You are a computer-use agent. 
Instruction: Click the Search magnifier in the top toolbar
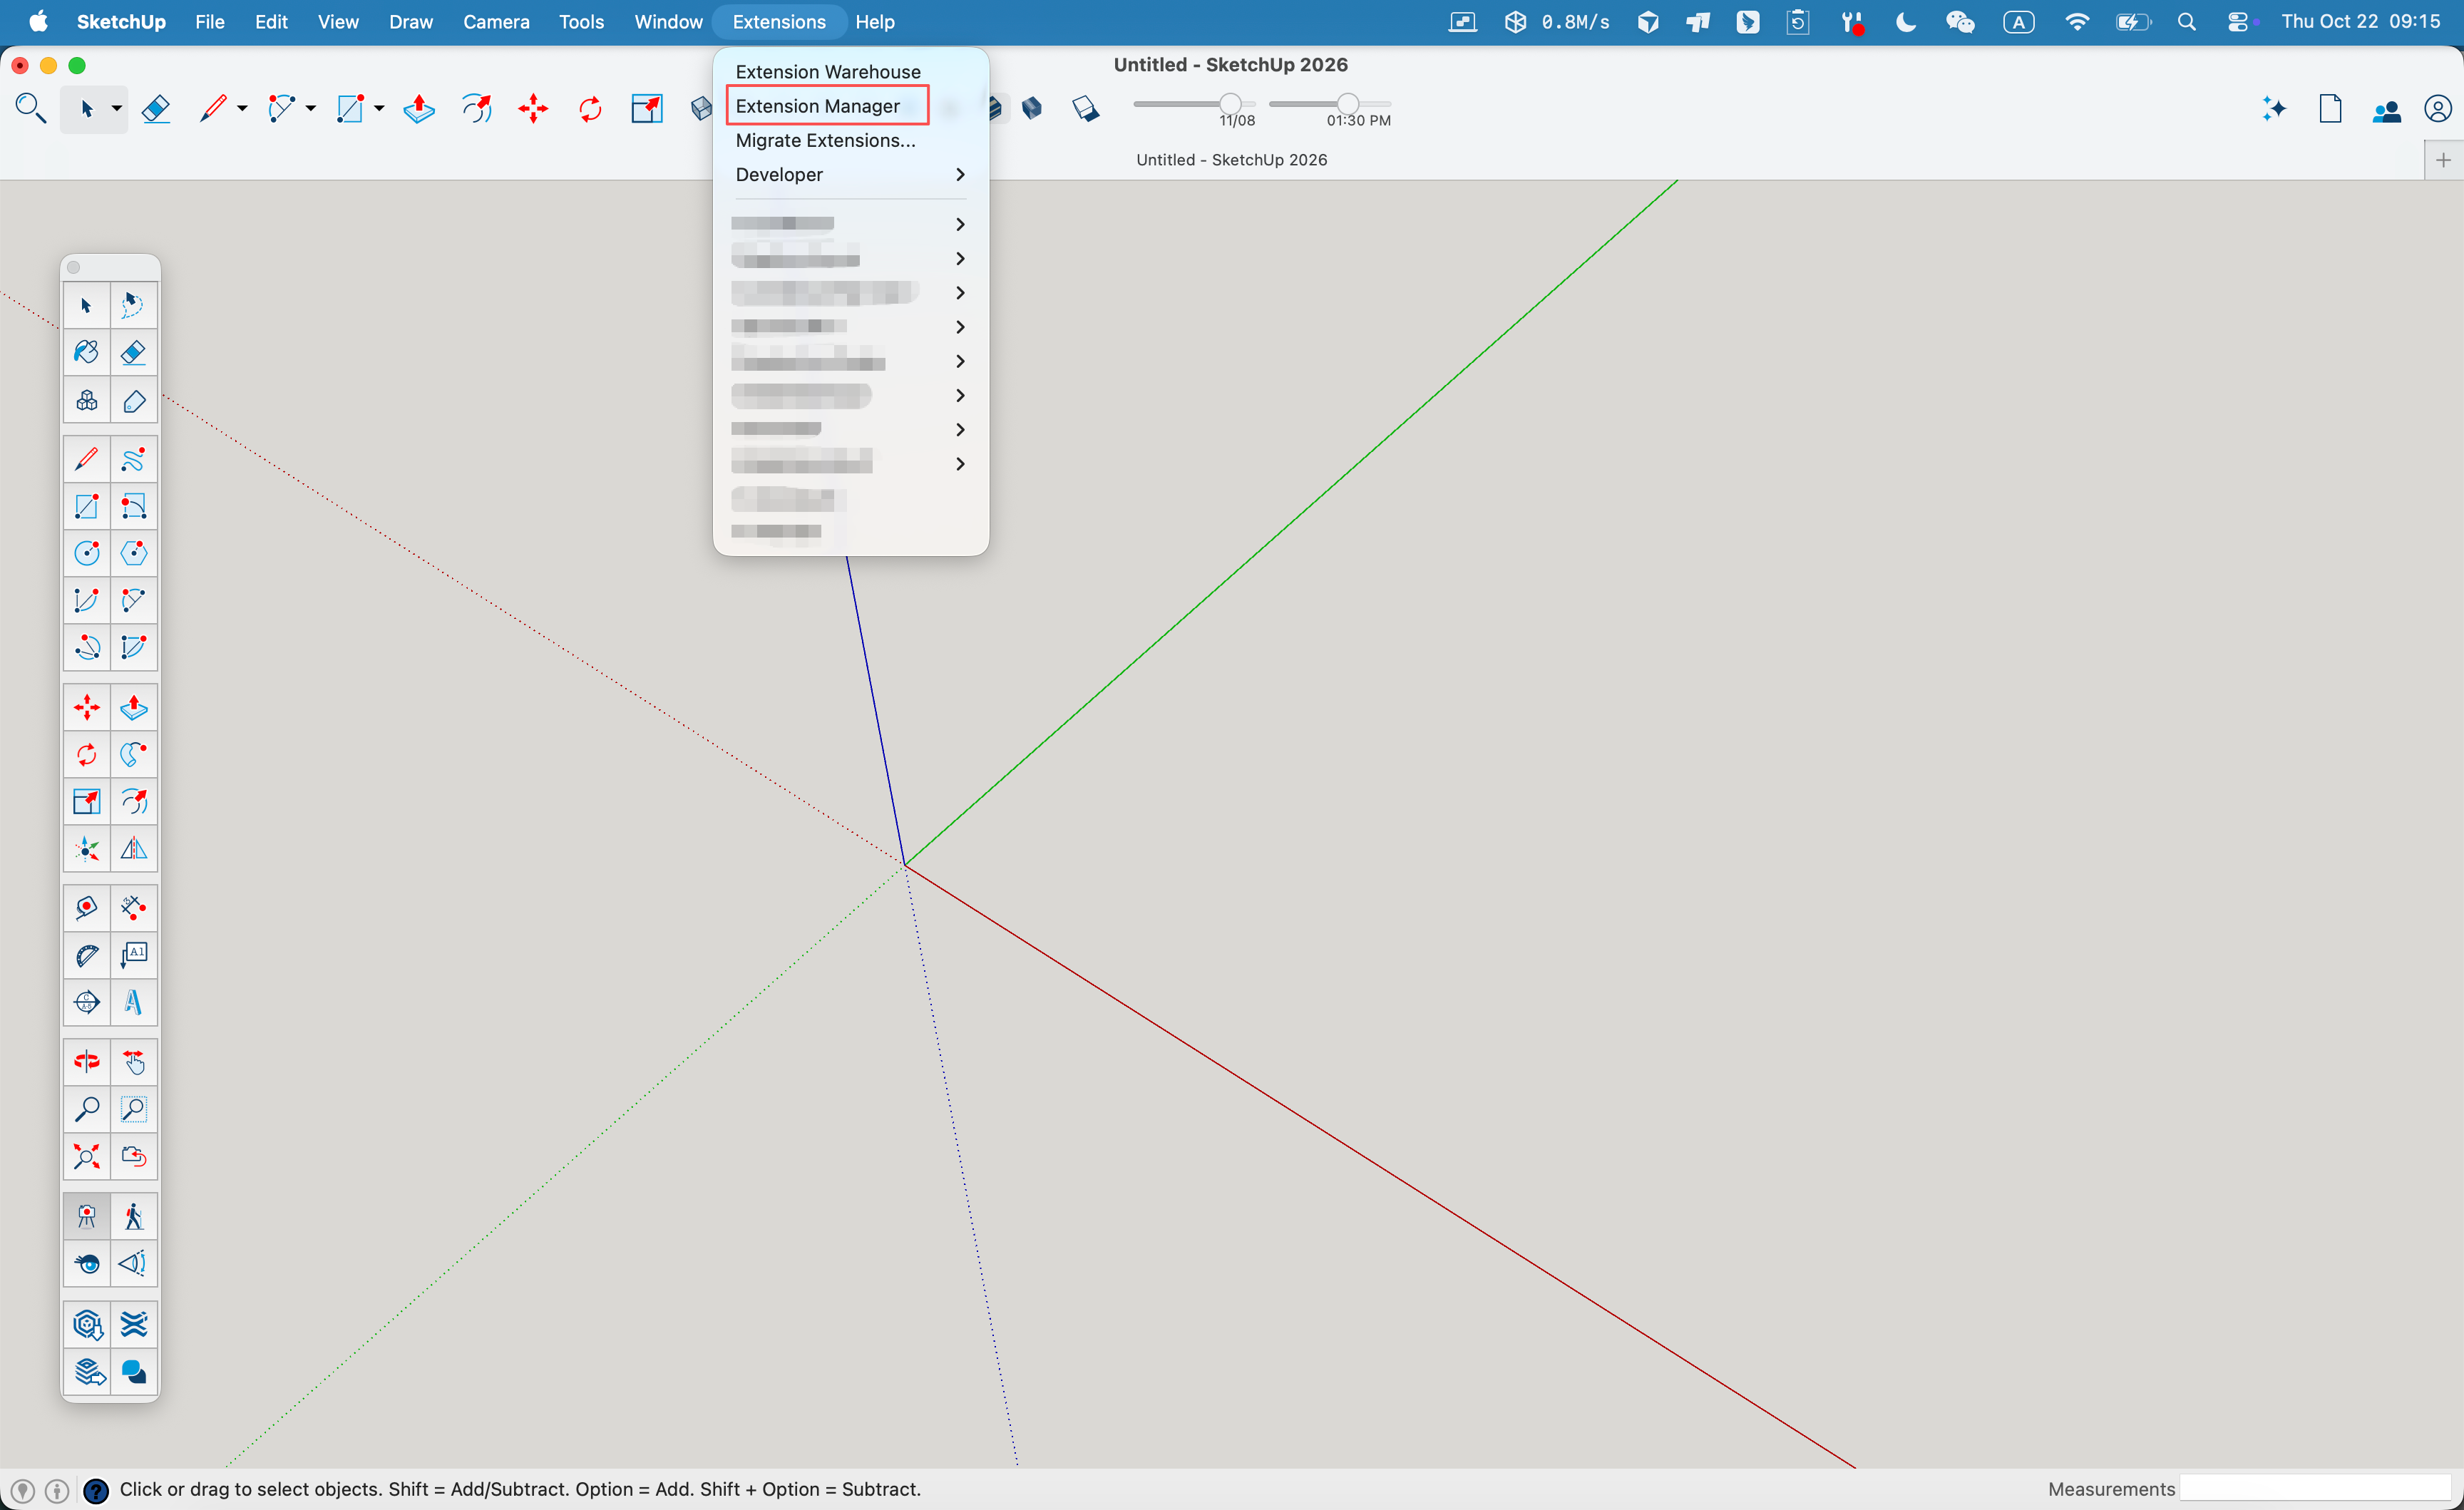pyautogui.click(x=31, y=108)
